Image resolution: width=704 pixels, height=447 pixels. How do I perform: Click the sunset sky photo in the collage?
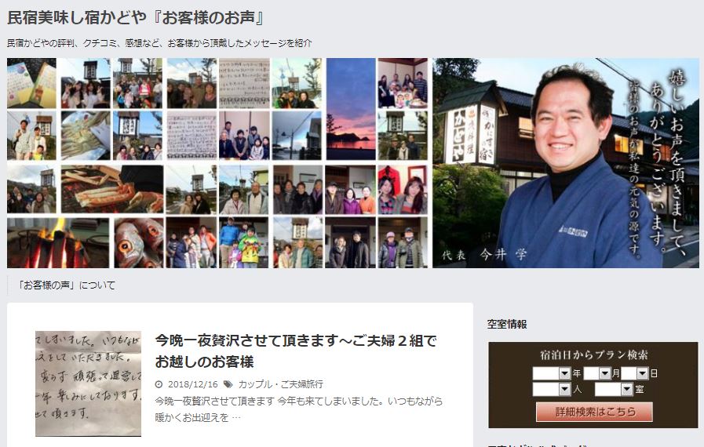point(351,109)
